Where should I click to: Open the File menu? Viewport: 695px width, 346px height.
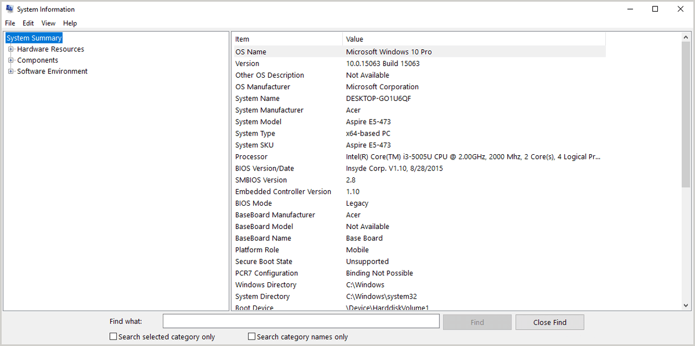[10, 23]
